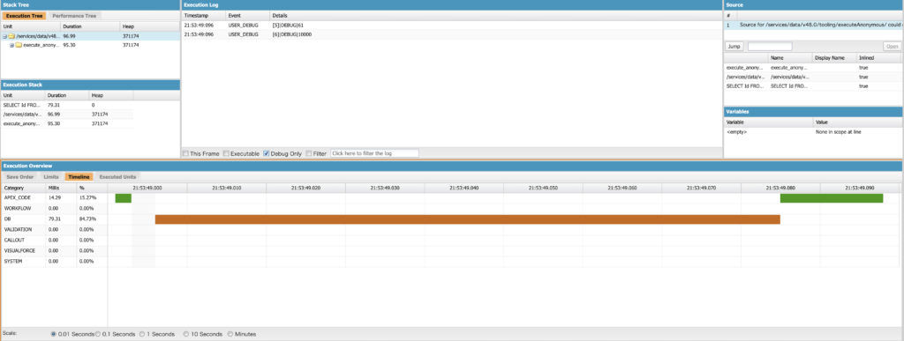The height and width of the screenshot is (341, 904).
Task: Select the SELECT Id FROM row in Execution Stack
Action: pyautogui.click(x=67, y=105)
